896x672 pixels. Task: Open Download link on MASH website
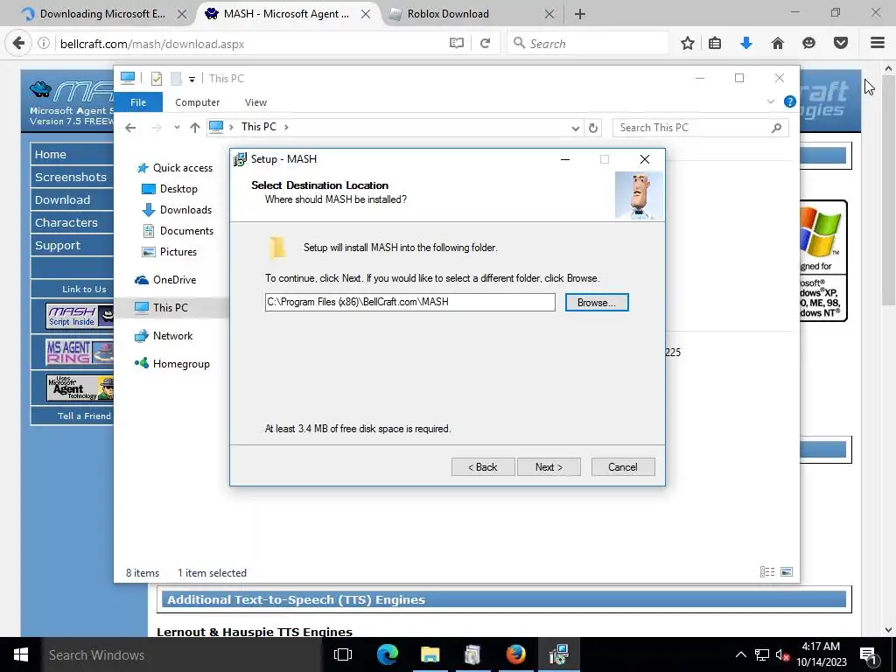pyautogui.click(x=62, y=200)
